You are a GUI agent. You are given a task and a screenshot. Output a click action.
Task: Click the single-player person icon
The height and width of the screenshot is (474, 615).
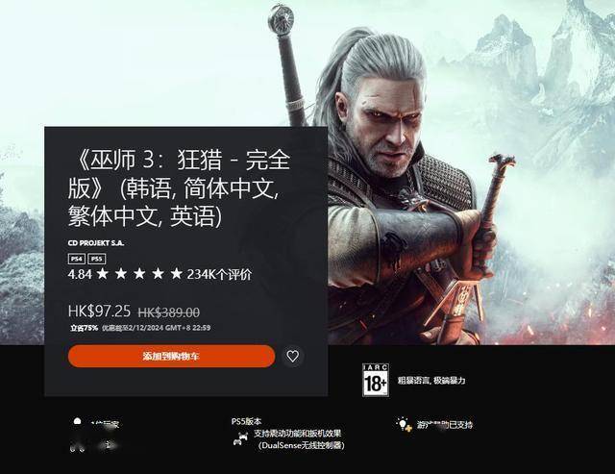[77, 422]
